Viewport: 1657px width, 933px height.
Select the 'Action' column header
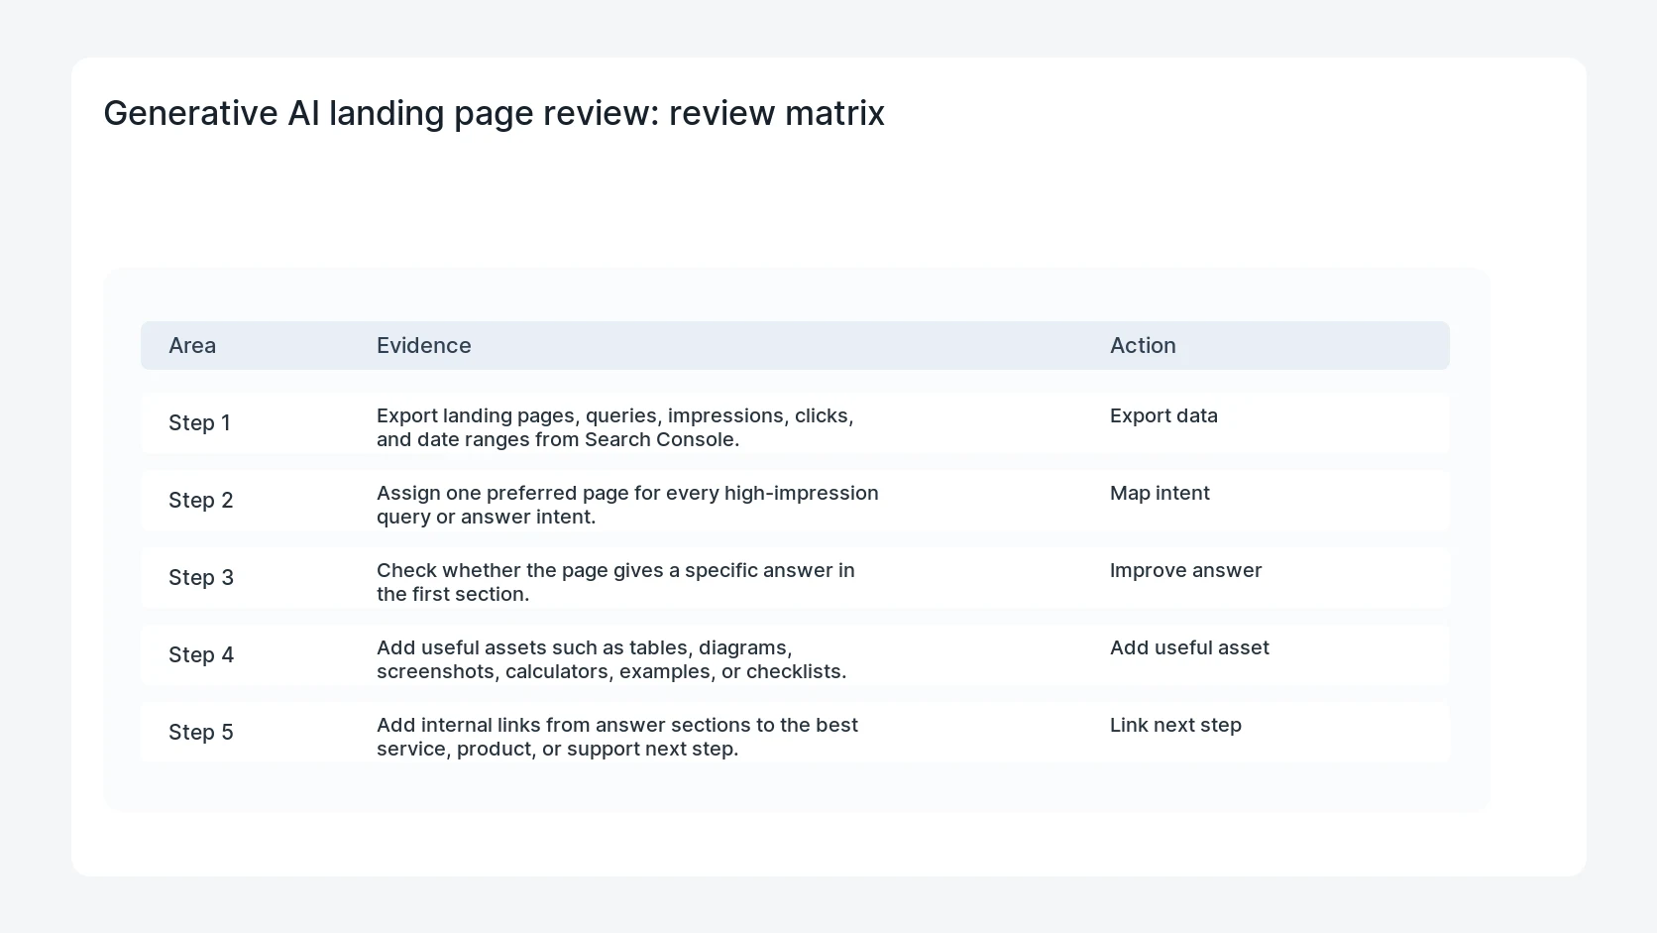click(x=1143, y=345)
